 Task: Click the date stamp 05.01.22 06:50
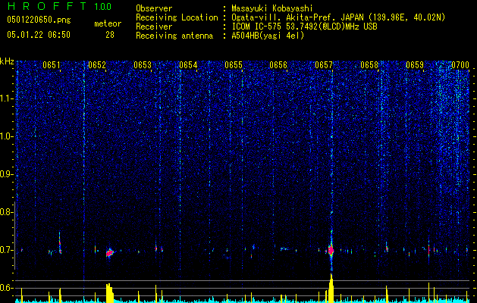pos(39,35)
